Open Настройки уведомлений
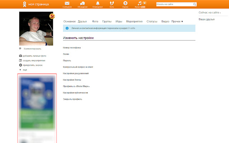 [75, 73]
